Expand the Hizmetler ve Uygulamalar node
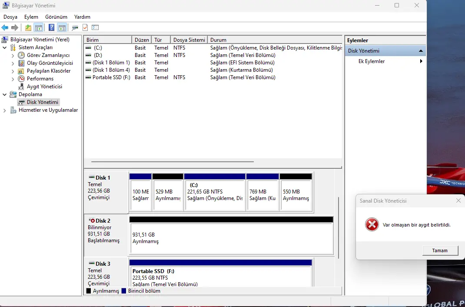The image size is (465, 307). point(4,110)
